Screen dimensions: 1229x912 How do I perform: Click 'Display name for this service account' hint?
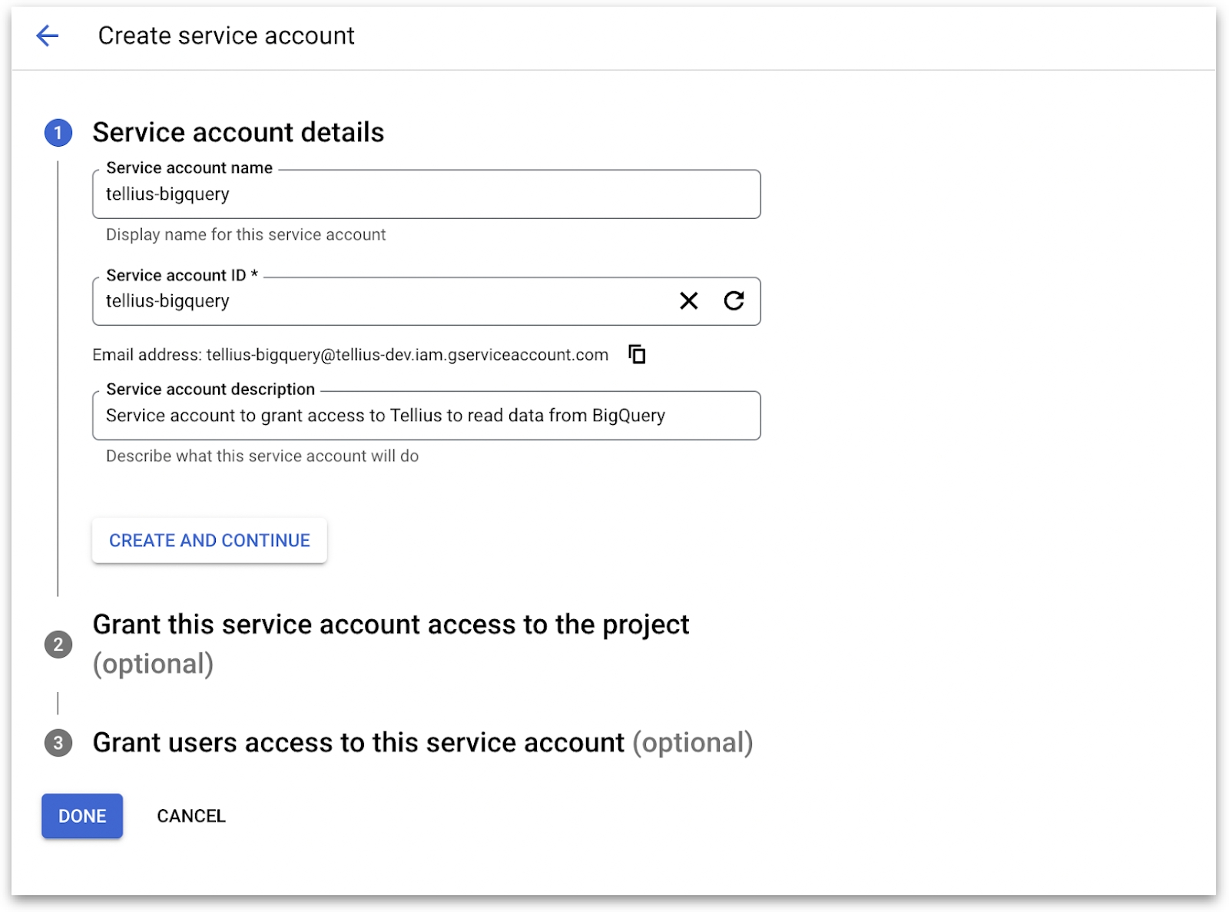point(246,235)
